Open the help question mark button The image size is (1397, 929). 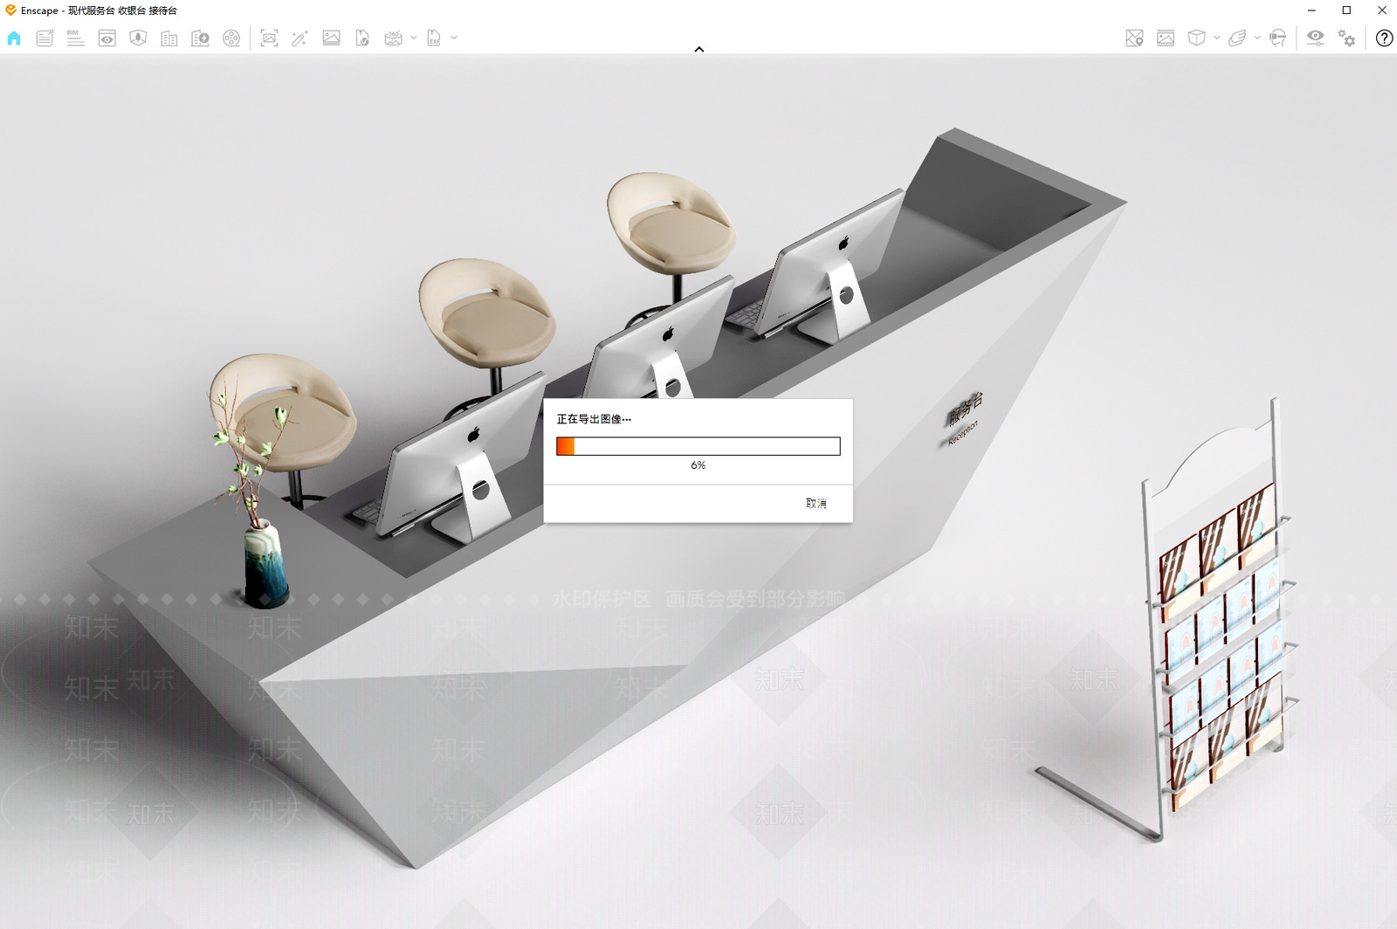pos(1384,38)
